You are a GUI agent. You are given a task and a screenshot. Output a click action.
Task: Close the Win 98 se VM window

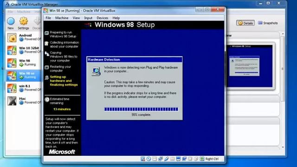click(x=218, y=9)
